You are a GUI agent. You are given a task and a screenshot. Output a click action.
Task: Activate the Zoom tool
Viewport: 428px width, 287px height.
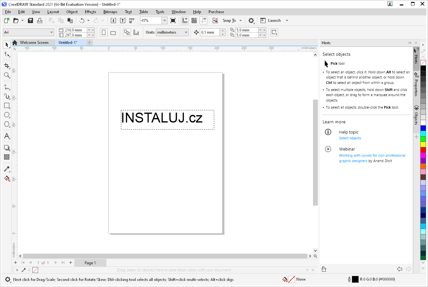7,75
